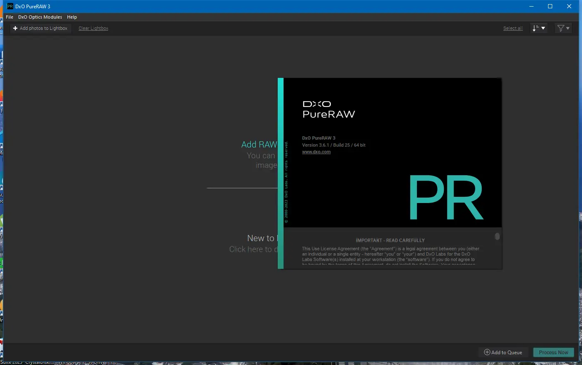The width and height of the screenshot is (582, 365).
Task: Click the Version 3.6.1 / Build 25 text
Action: pyautogui.click(x=334, y=145)
